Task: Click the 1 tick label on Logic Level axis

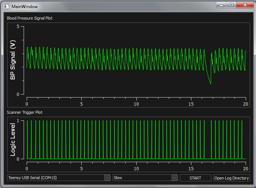Action: click(x=18, y=121)
